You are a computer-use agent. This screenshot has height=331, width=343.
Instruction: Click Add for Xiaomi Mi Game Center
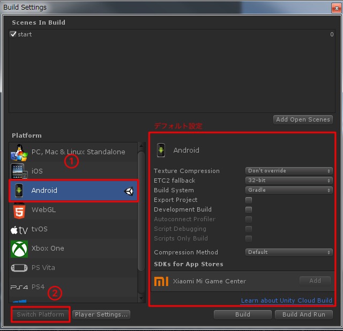pos(315,281)
